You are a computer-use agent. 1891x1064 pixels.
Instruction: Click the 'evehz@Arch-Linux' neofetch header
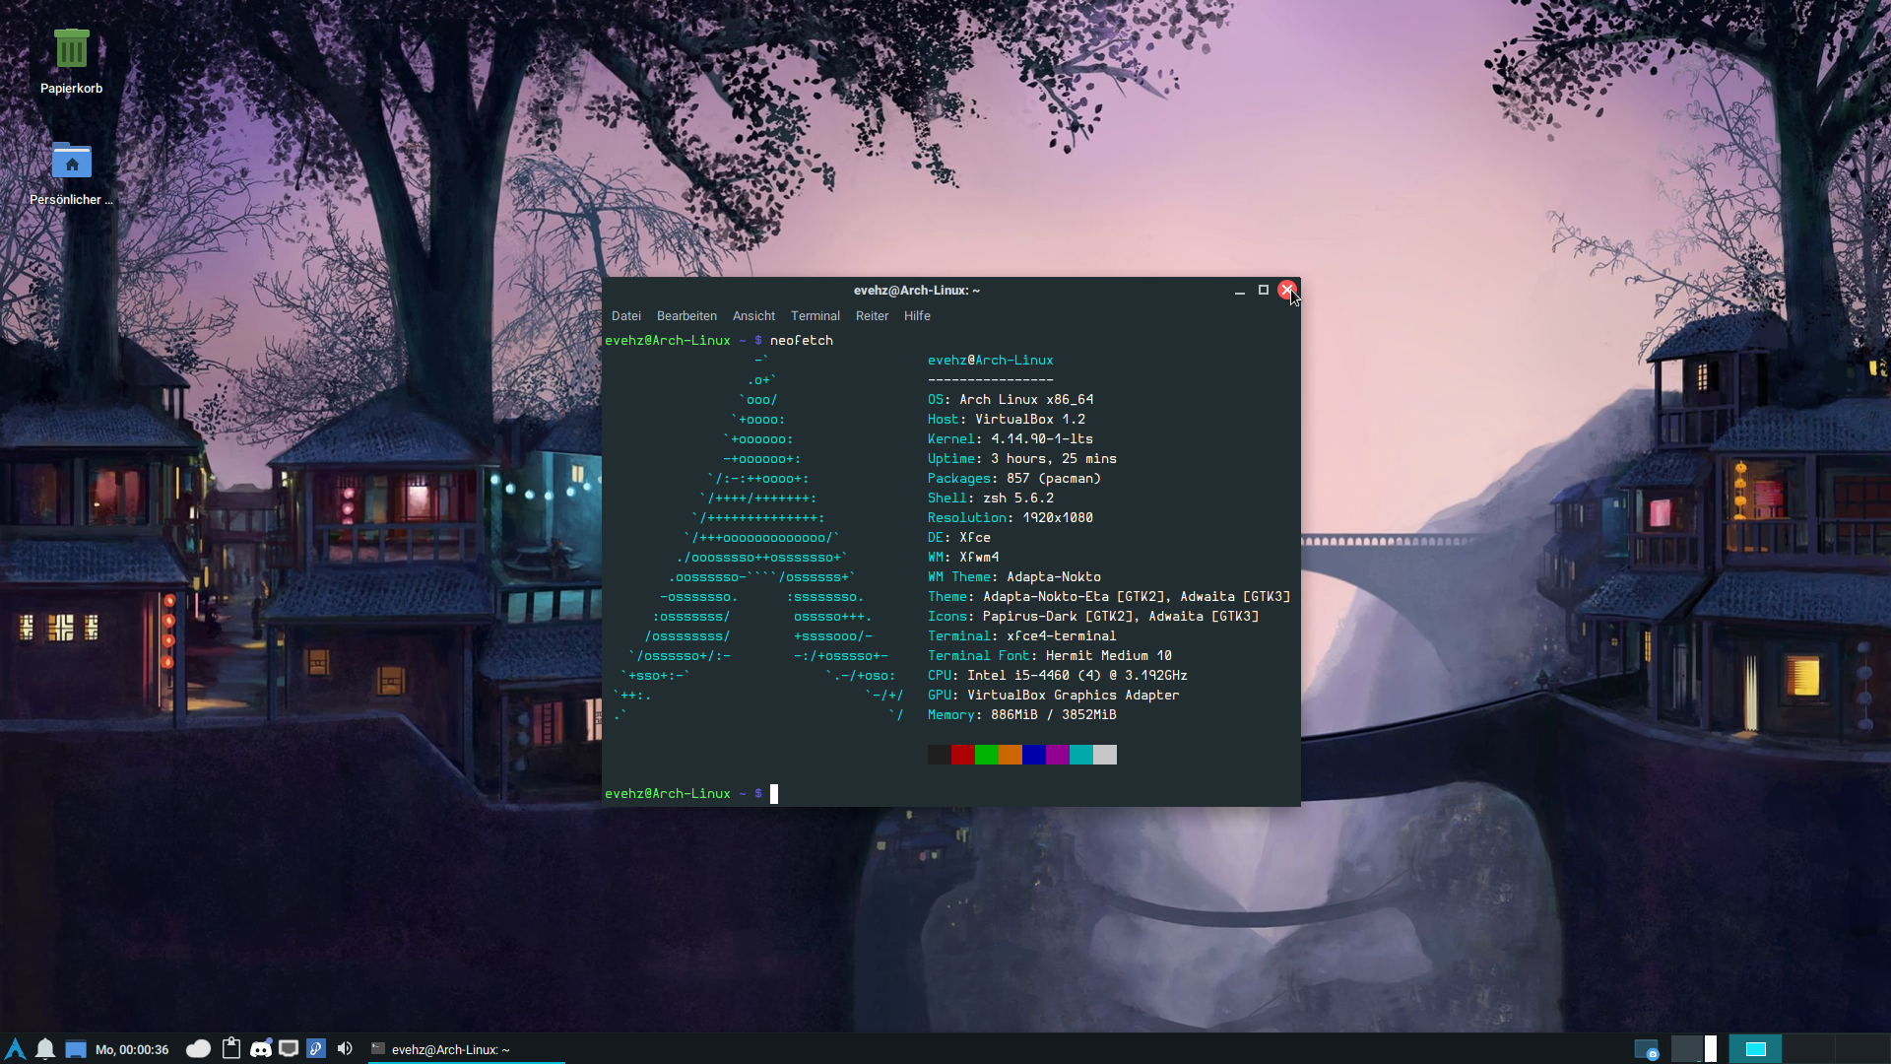tap(991, 361)
